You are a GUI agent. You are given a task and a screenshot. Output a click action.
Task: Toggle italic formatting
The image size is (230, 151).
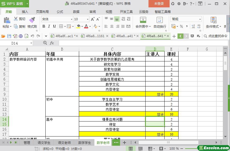(x=49, y=26)
